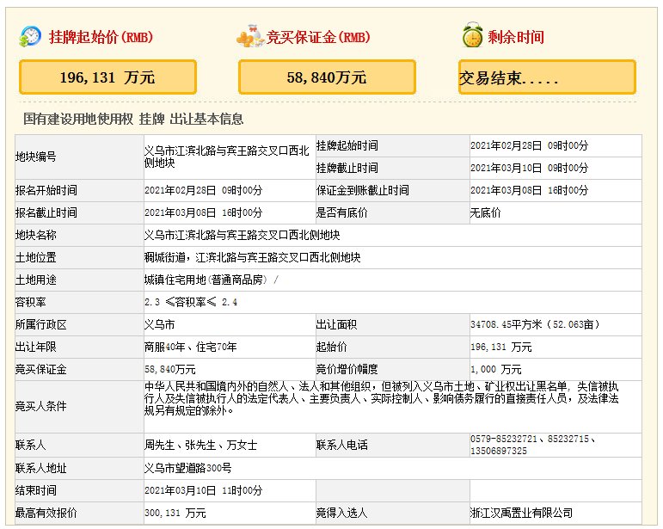Click the 地块编号 value 义乌市江滨北路与宾王路交叉口西北侧地块
This screenshot has width=663, height=529.
tap(227, 157)
